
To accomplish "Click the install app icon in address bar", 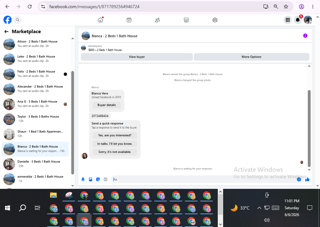I will pyautogui.click(x=266, y=7).
